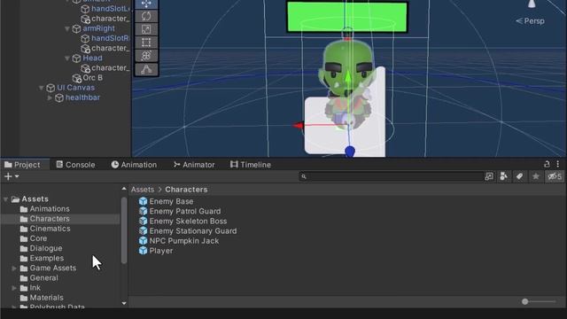Open the Project panel options menu

(x=557, y=164)
